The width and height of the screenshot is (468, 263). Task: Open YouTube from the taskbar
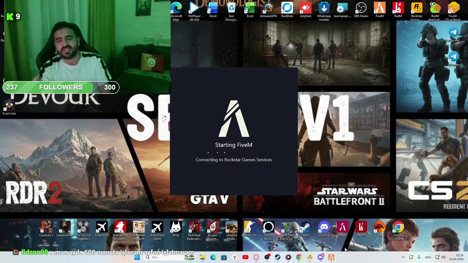(245, 257)
